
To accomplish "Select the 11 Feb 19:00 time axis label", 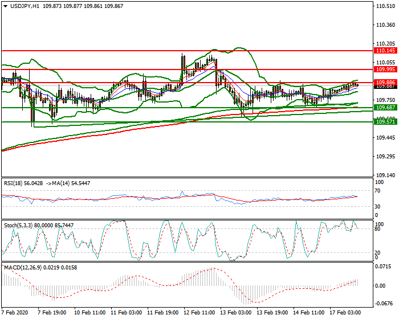I will click(x=163, y=312).
